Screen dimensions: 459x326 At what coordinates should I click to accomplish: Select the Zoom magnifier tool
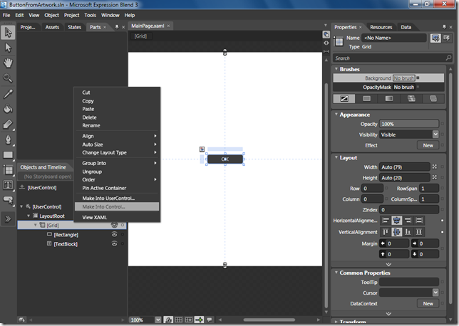point(8,78)
